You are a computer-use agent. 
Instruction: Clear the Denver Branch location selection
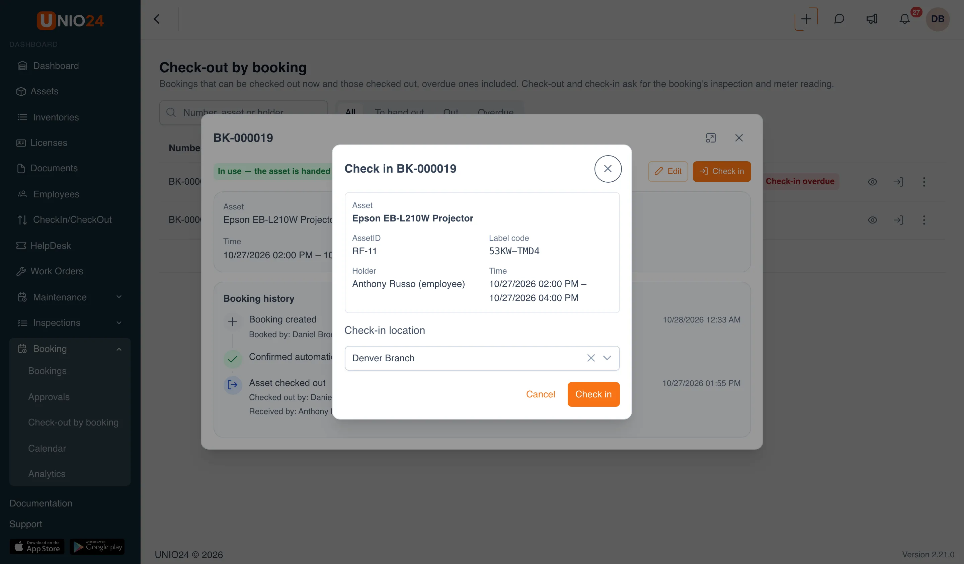pyautogui.click(x=591, y=358)
